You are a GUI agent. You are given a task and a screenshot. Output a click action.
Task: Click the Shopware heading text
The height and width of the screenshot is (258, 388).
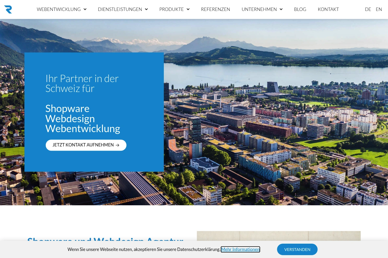[x=67, y=108]
